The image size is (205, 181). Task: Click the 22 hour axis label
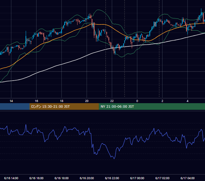(112, 101)
